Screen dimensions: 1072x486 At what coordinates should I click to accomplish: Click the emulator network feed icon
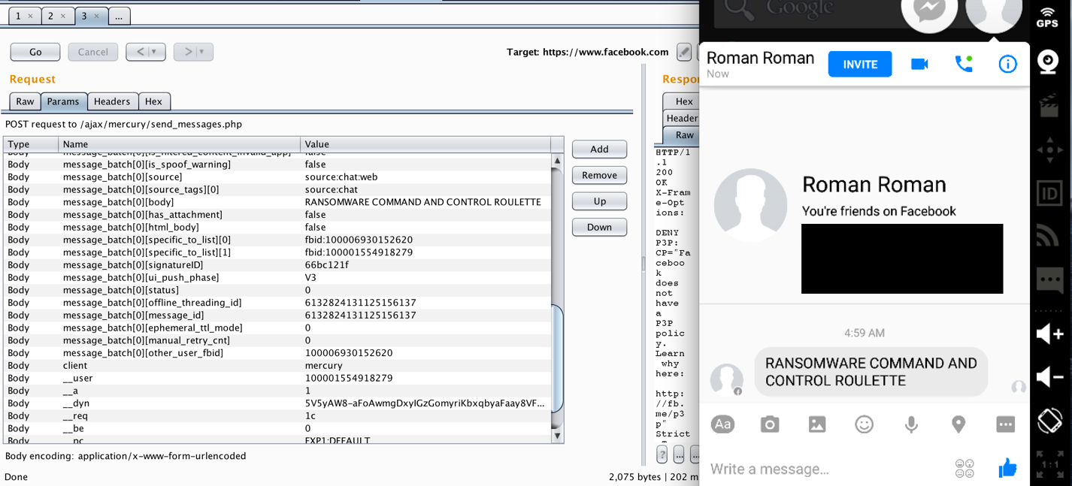point(1049,236)
